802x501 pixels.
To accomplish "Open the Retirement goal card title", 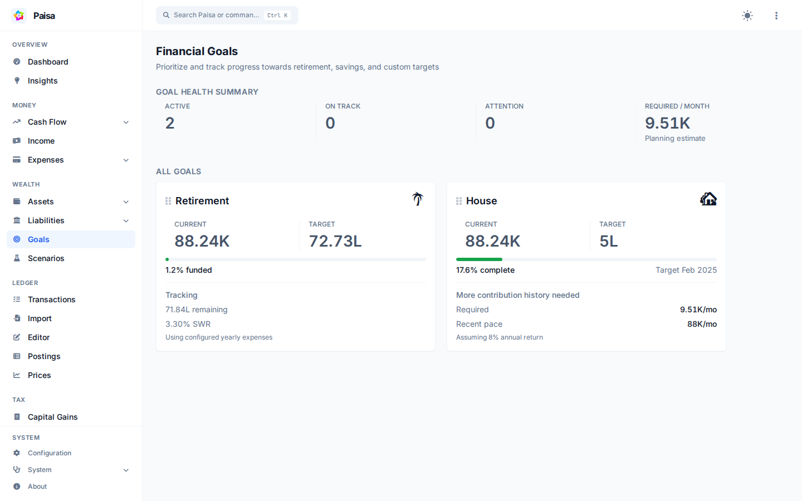I will click(x=202, y=201).
